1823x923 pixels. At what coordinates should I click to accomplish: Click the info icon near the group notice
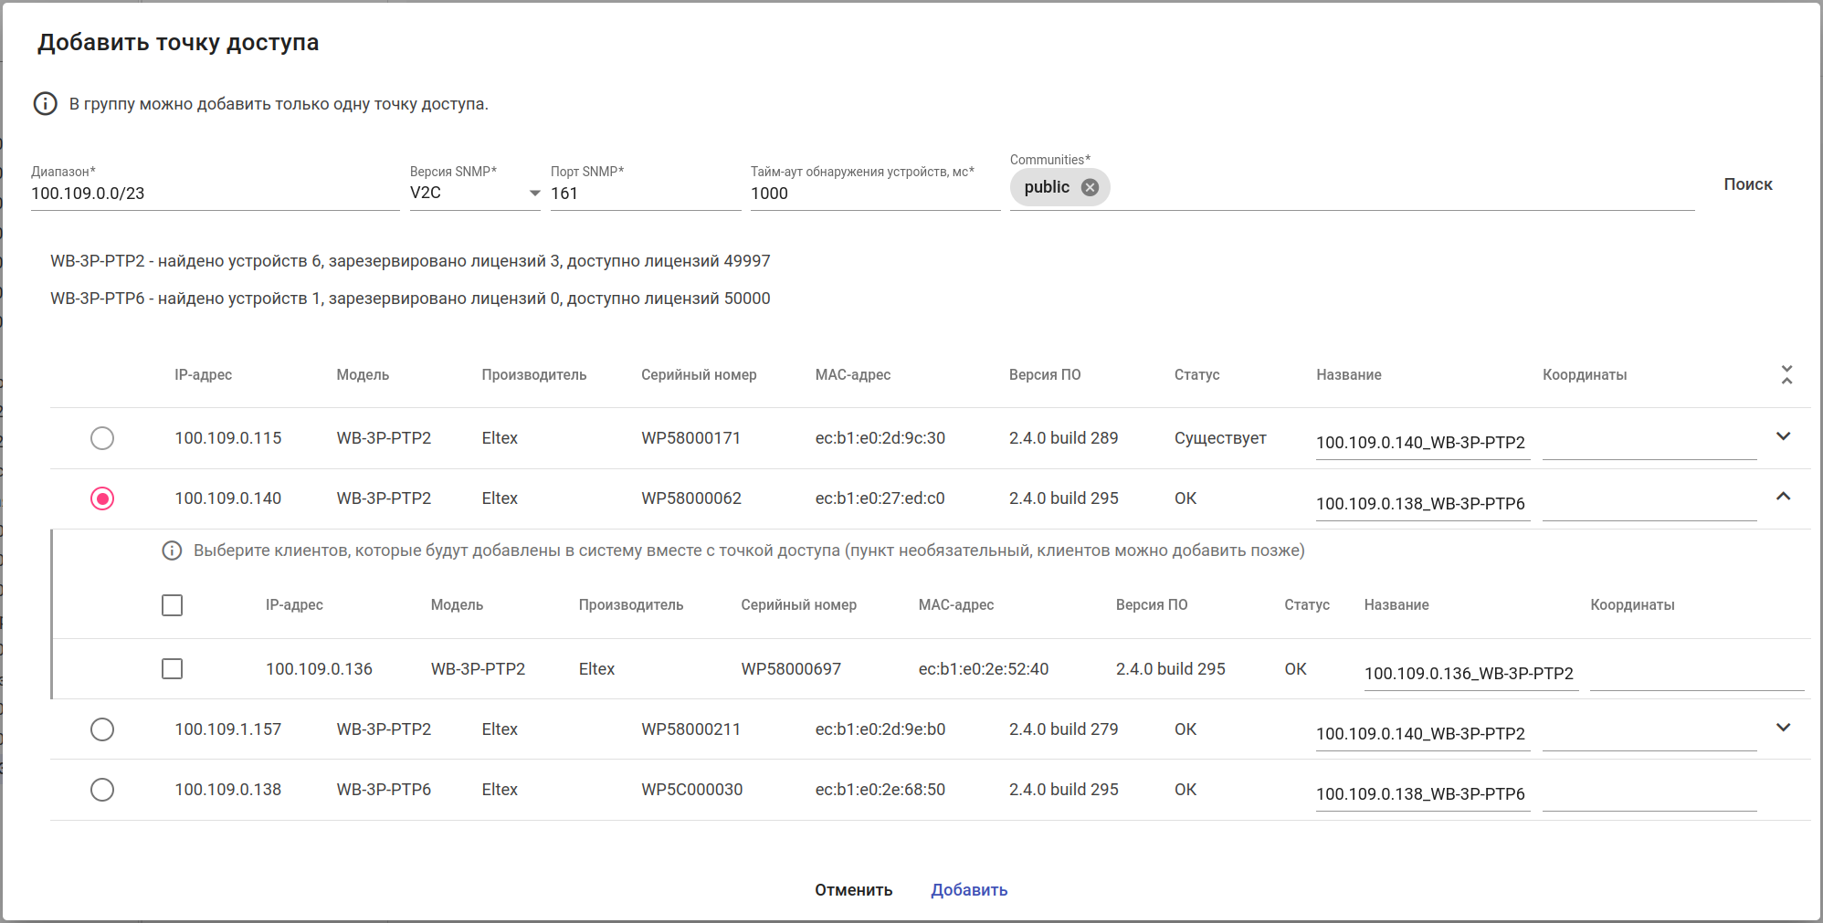46,104
